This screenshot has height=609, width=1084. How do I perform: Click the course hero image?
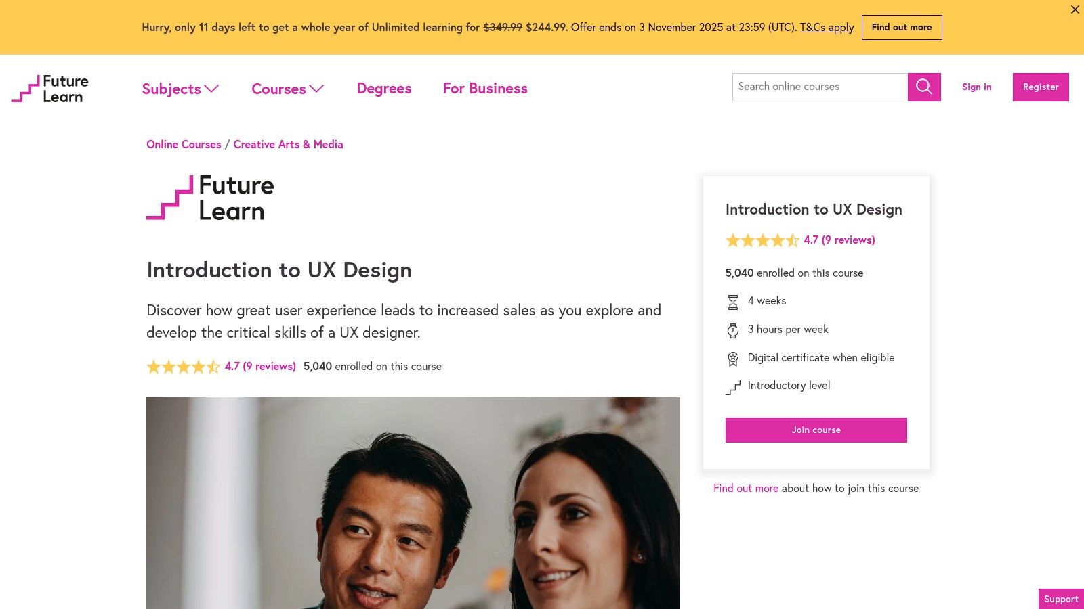click(x=413, y=503)
